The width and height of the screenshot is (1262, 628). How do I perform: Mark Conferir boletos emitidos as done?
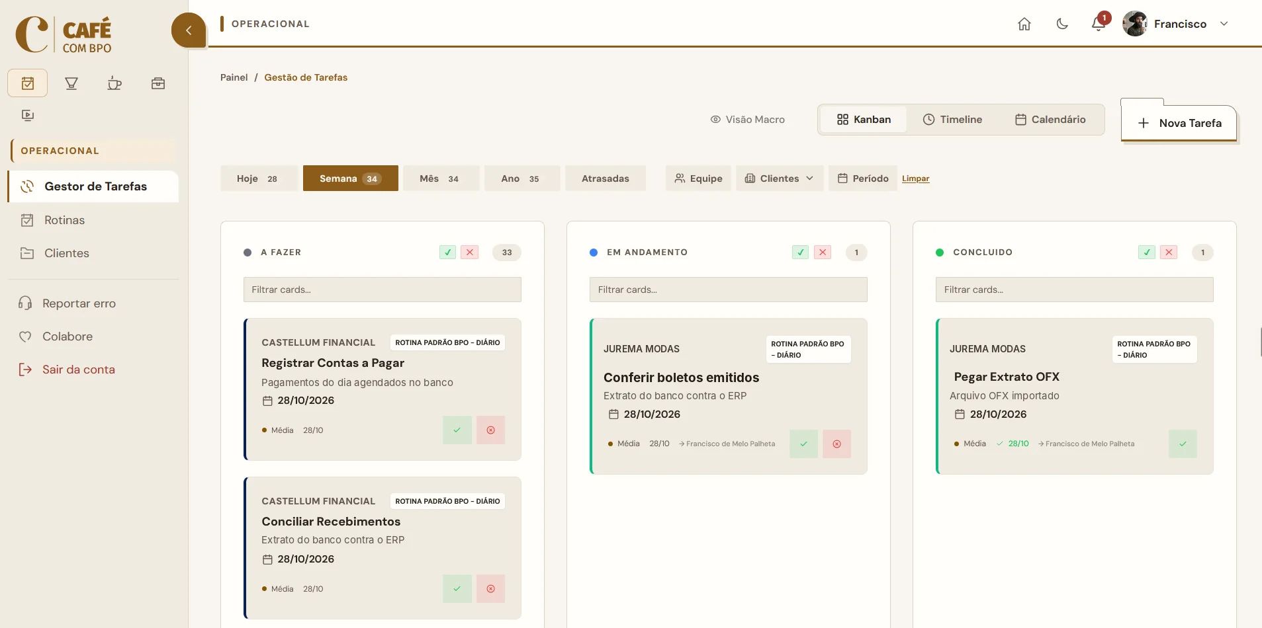[x=803, y=444]
